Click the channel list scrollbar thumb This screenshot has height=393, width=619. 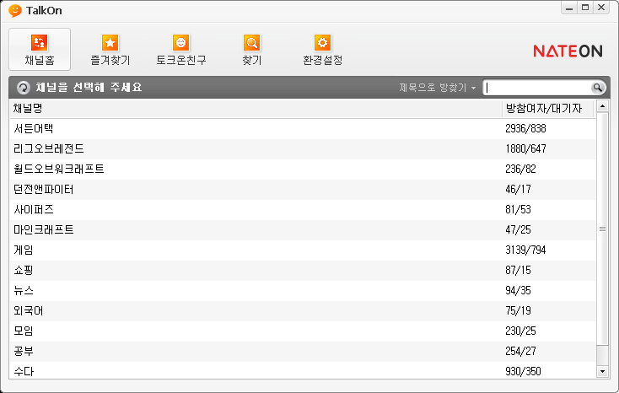click(602, 229)
